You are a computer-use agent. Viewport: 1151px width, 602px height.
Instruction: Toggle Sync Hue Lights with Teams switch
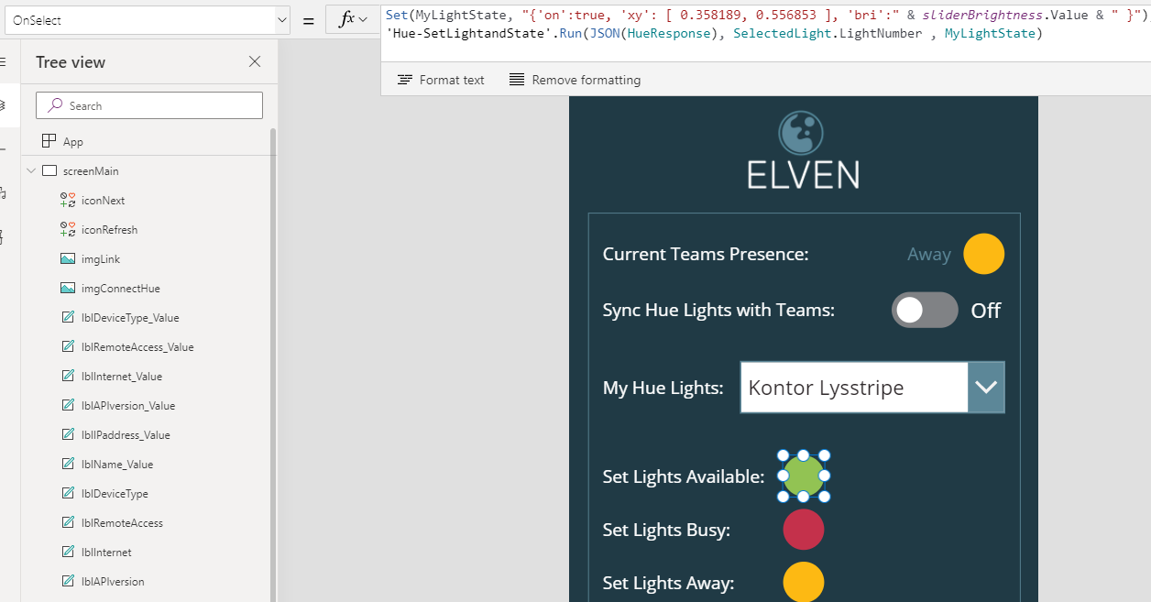pos(925,311)
